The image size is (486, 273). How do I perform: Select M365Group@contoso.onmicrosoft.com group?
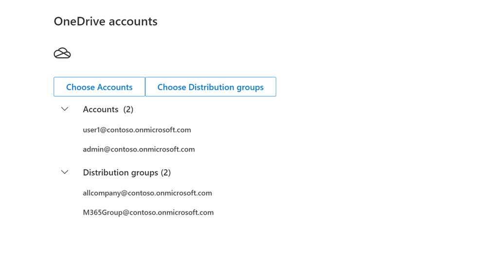click(148, 213)
